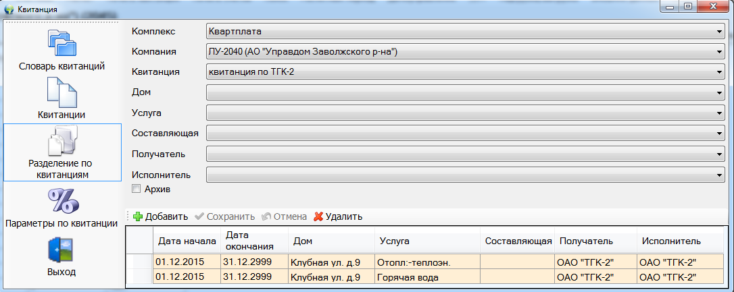Sort by Дата начала column header
Viewport: 734px width, 292px height.
[187, 241]
